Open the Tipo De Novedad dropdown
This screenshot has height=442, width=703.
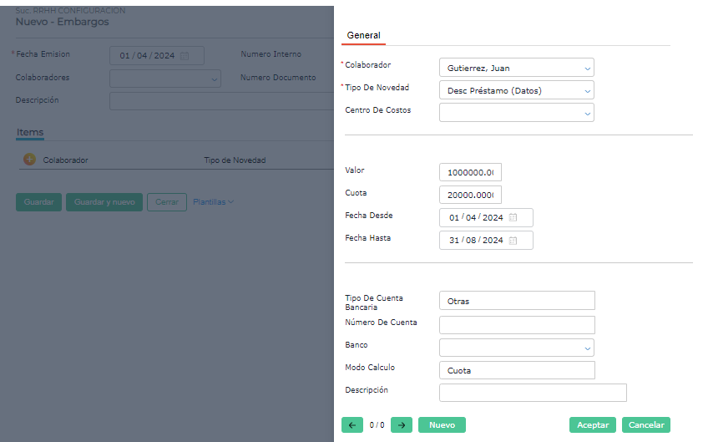(x=587, y=90)
